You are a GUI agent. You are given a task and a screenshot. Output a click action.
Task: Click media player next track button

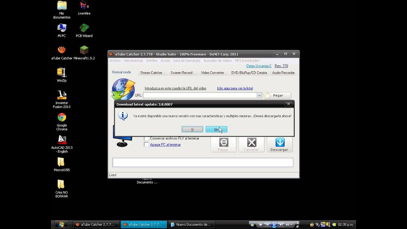(x=281, y=225)
